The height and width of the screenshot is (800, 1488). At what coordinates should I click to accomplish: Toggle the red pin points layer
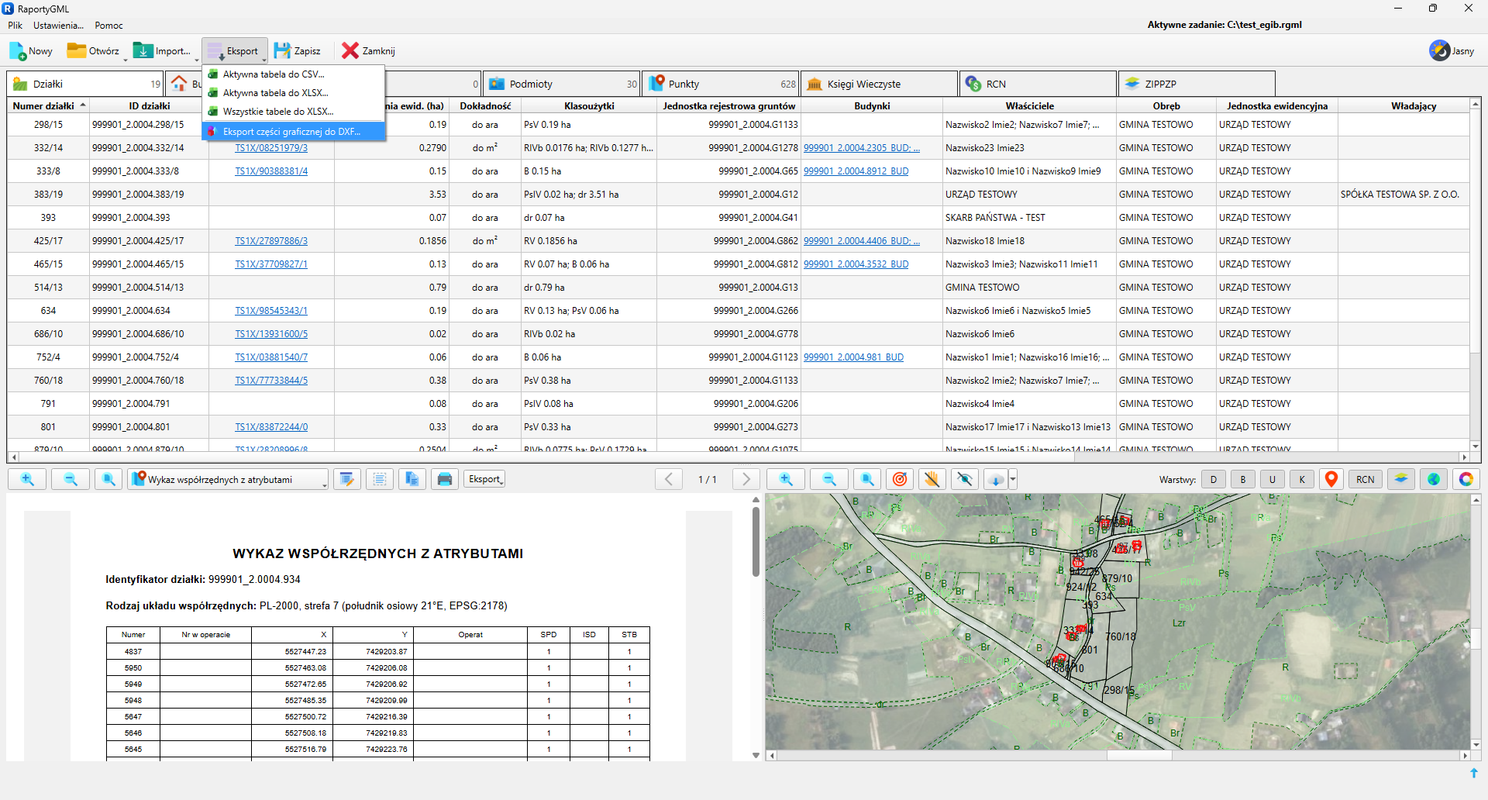[1331, 479]
